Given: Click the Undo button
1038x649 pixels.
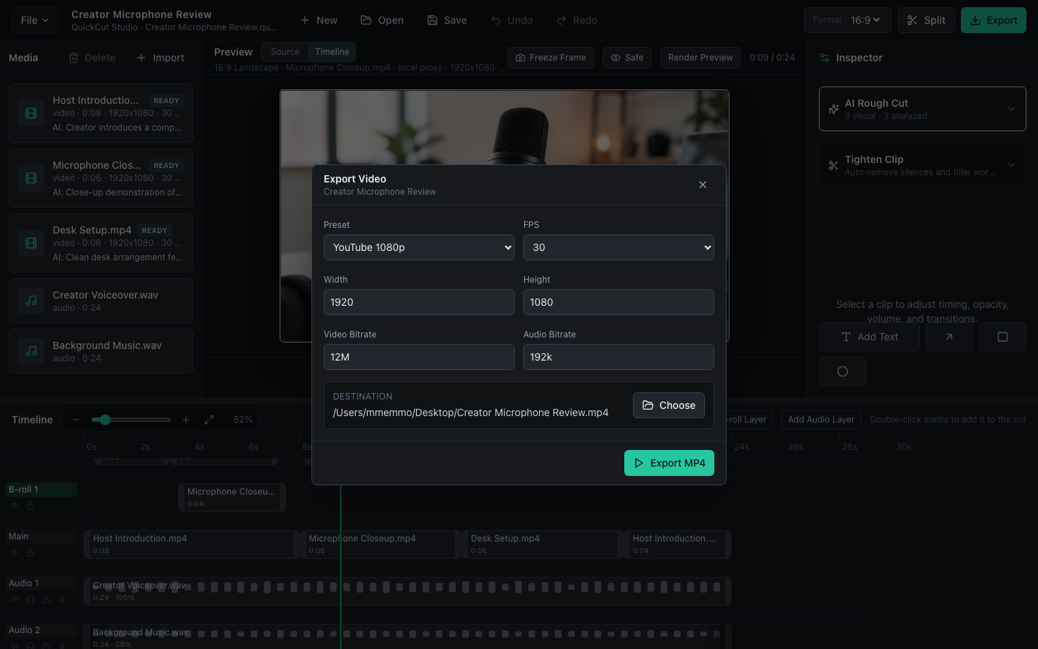Looking at the screenshot, I should tap(512, 20).
